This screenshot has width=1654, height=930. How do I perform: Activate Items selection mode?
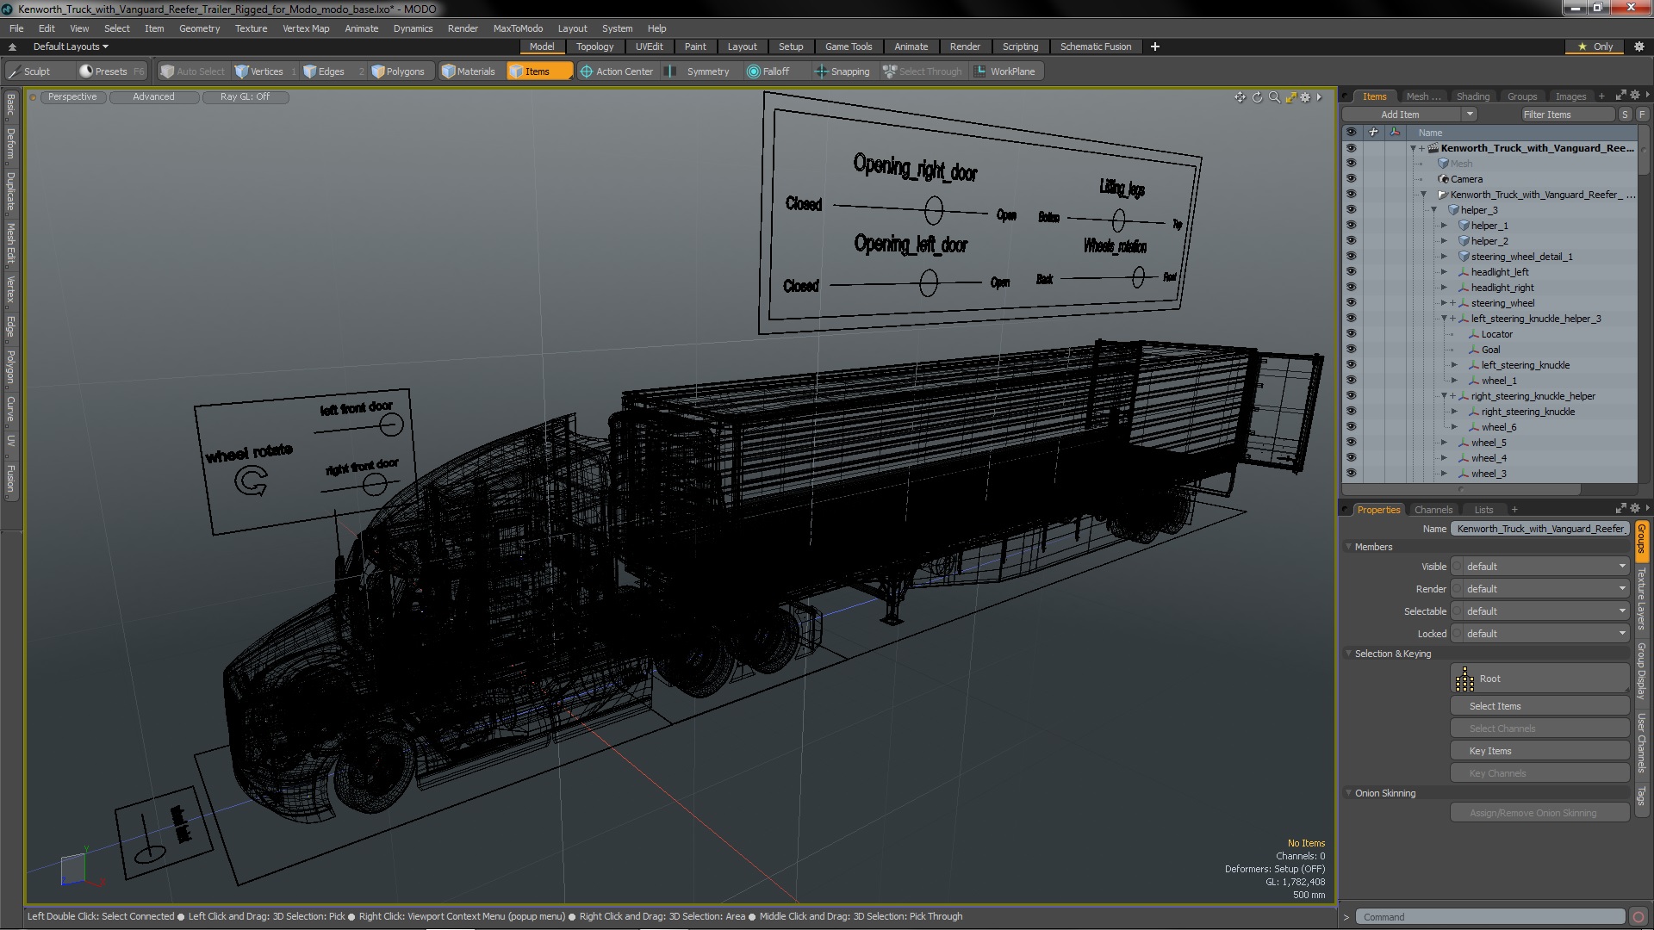click(538, 71)
